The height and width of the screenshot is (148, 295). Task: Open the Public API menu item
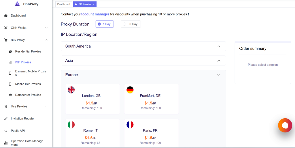pos(18,131)
